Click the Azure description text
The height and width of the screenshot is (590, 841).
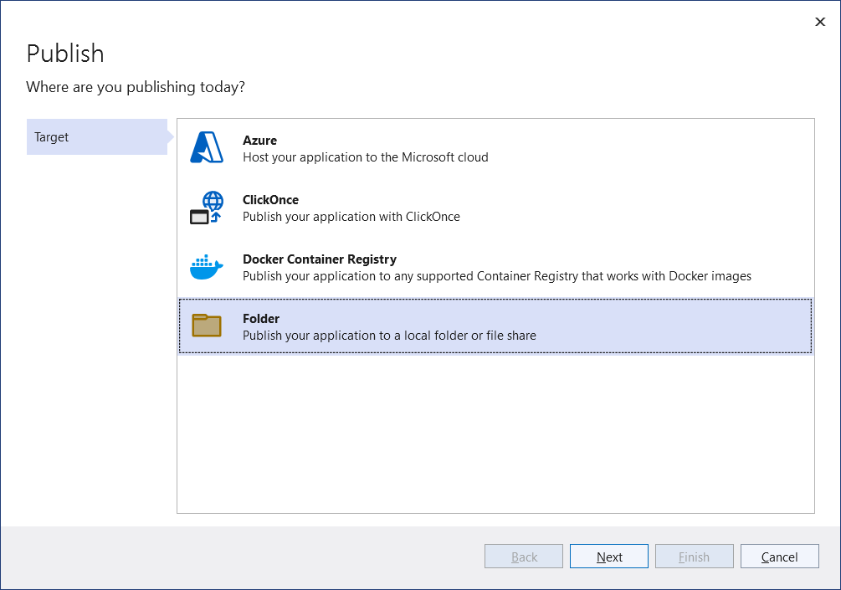[364, 157]
